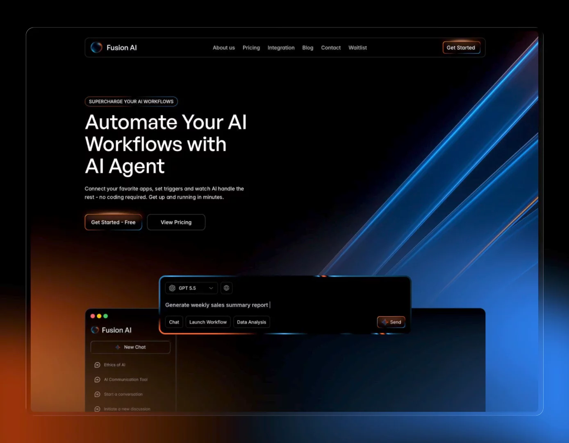Toggle the globe web search icon
Screen dimensions: 569x443
click(226, 288)
